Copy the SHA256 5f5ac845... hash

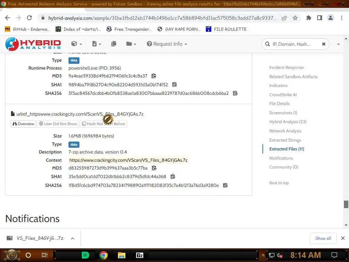point(235,93)
